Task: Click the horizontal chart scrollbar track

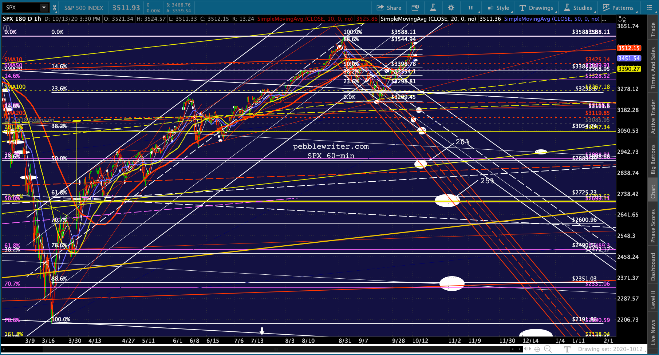Action: (276, 349)
